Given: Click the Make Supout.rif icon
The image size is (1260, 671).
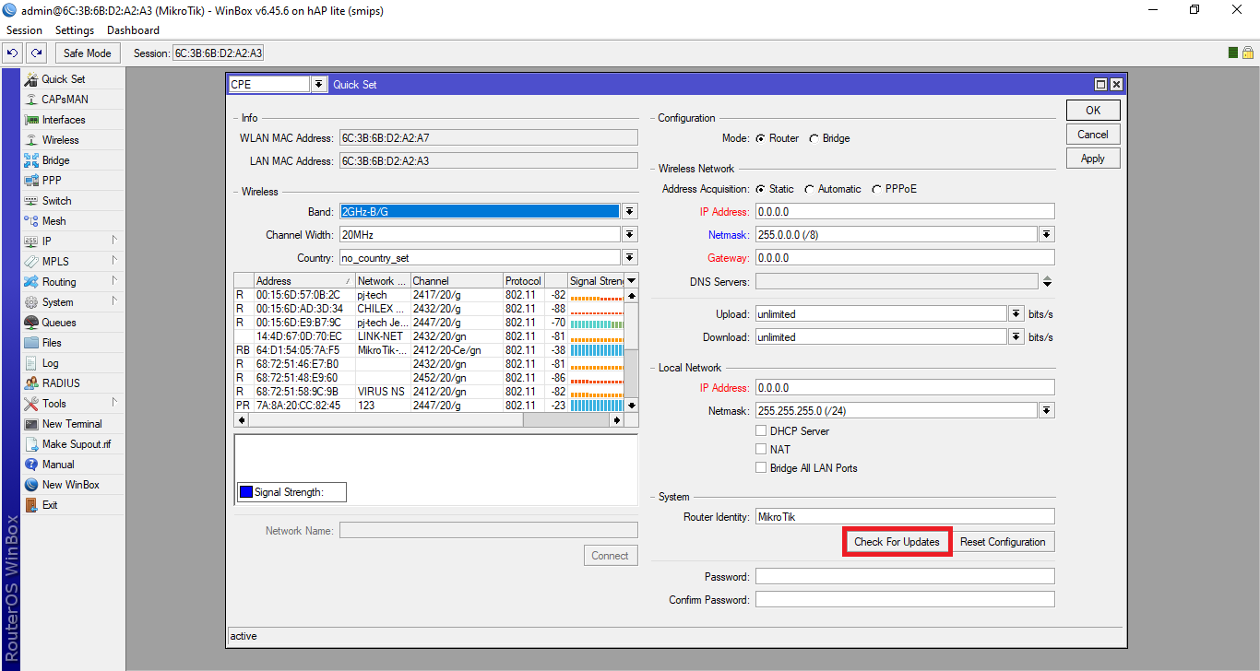Looking at the screenshot, I should (32, 444).
